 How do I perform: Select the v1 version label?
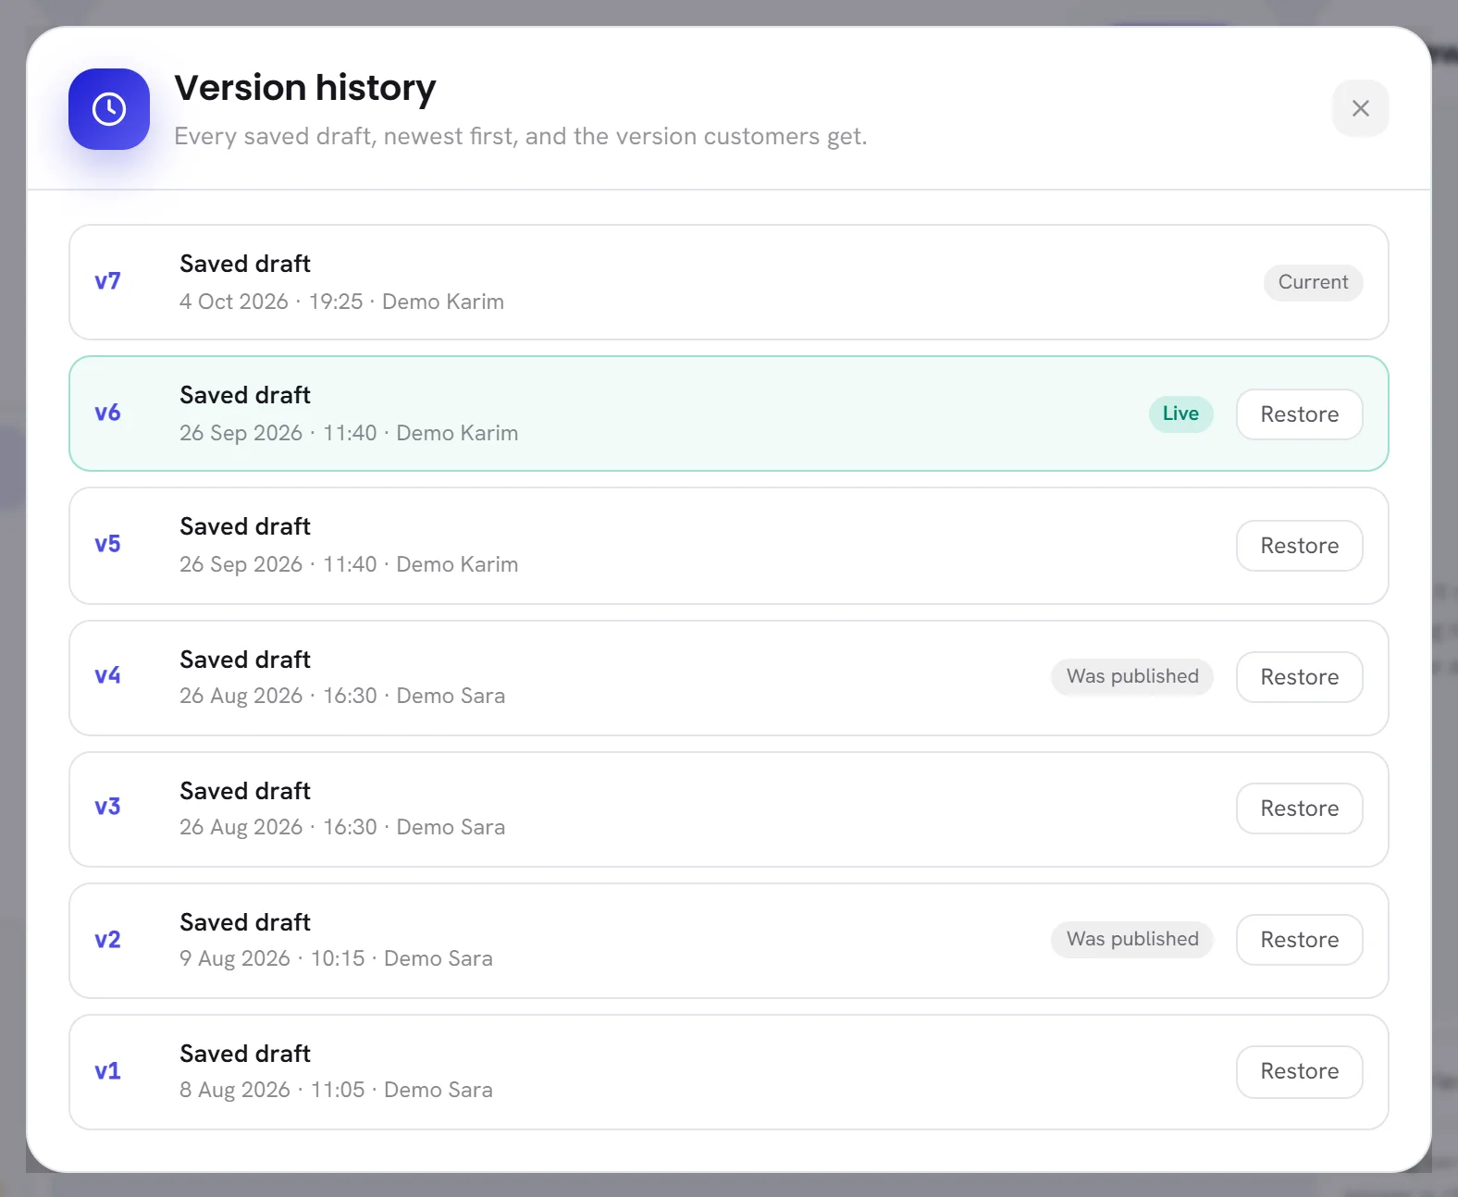(x=107, y=1071)
